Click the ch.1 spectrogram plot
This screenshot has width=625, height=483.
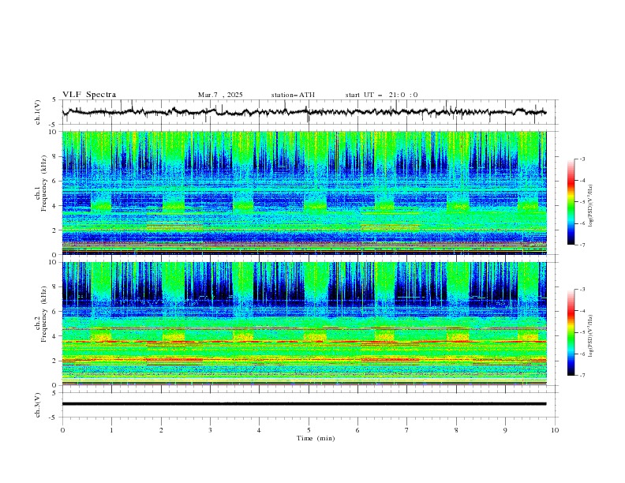tap(305, 193)
